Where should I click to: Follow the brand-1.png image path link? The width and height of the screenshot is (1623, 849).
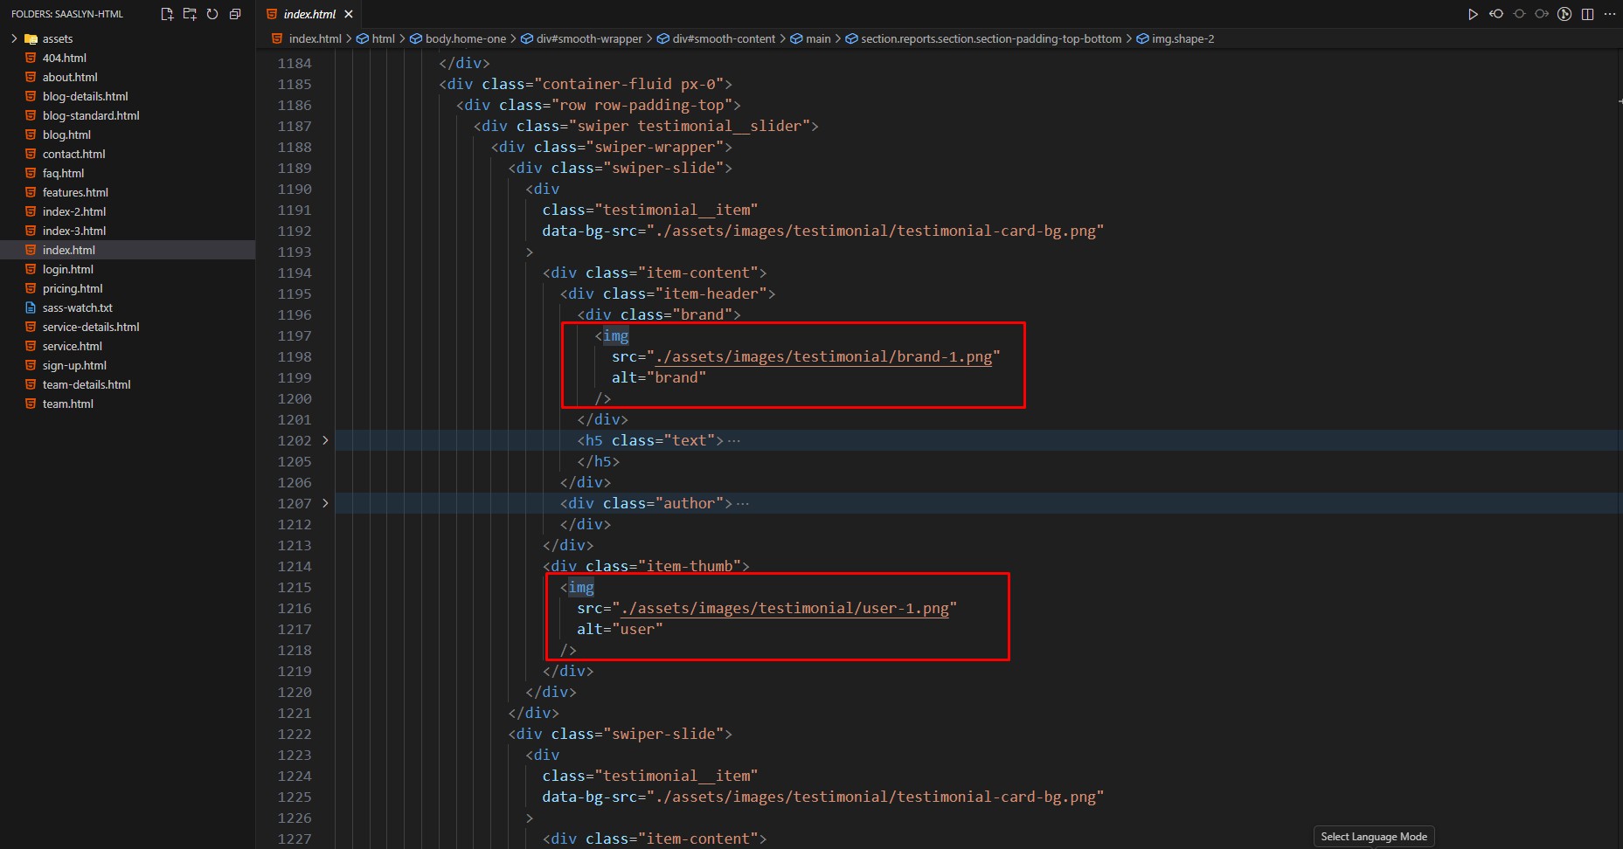(823, 357)
